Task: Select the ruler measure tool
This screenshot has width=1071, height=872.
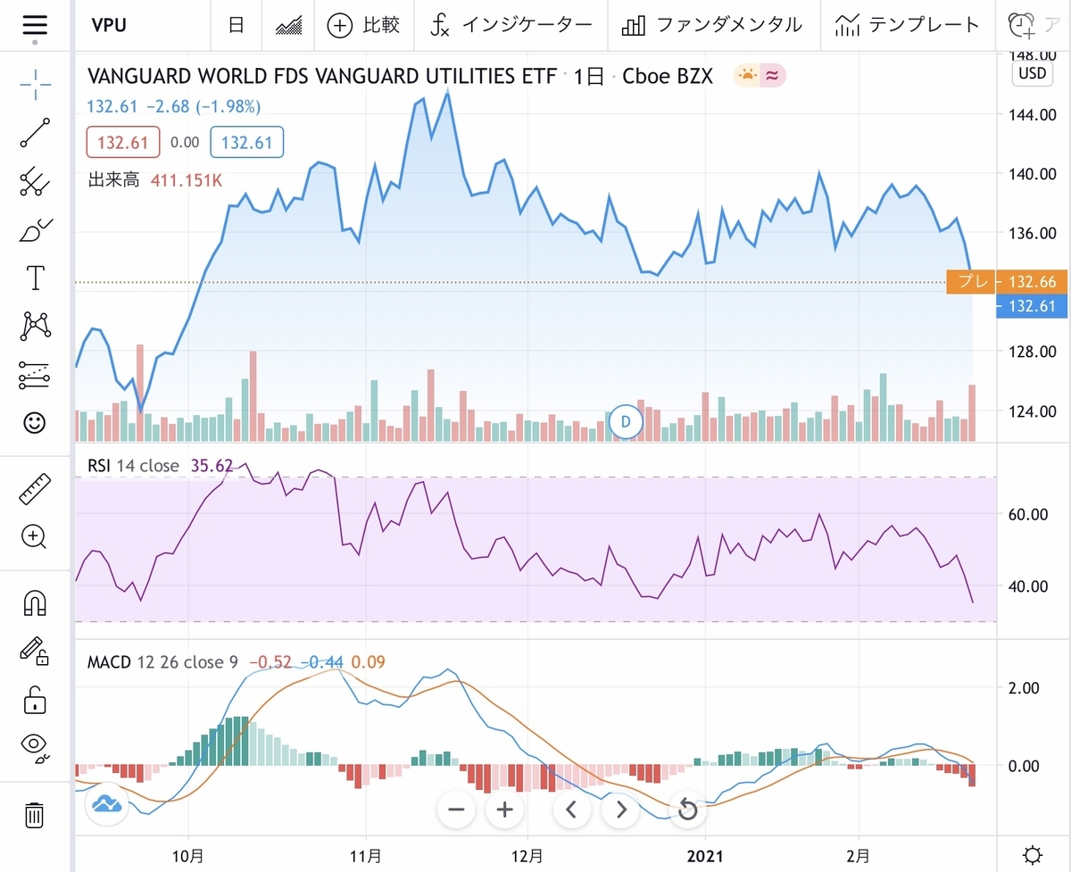Action: coord(35,488)
